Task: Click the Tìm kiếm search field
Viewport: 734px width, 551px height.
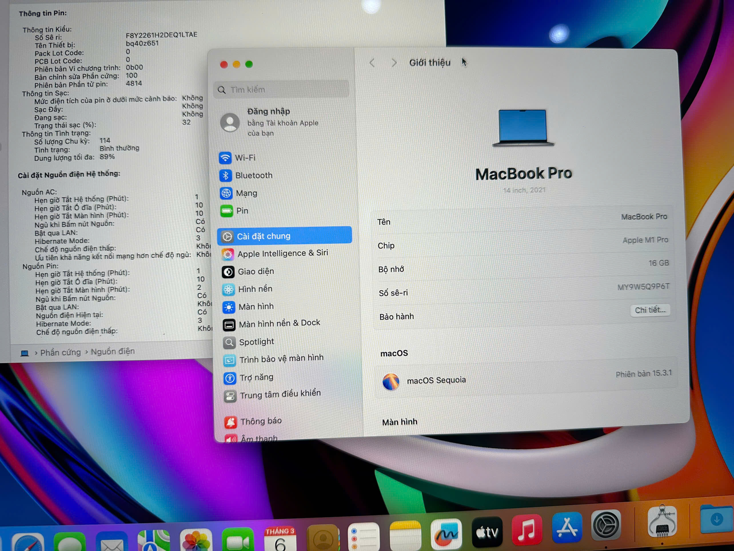Action: tap(281, 90)
